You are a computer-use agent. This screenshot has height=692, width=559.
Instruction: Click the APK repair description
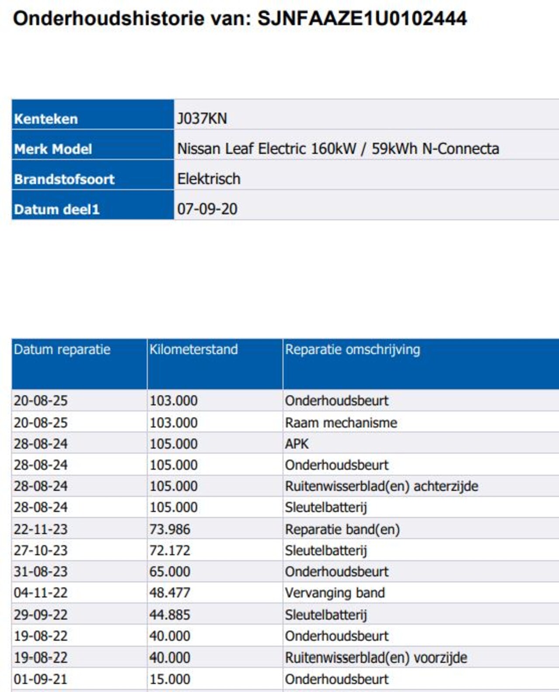297,444
